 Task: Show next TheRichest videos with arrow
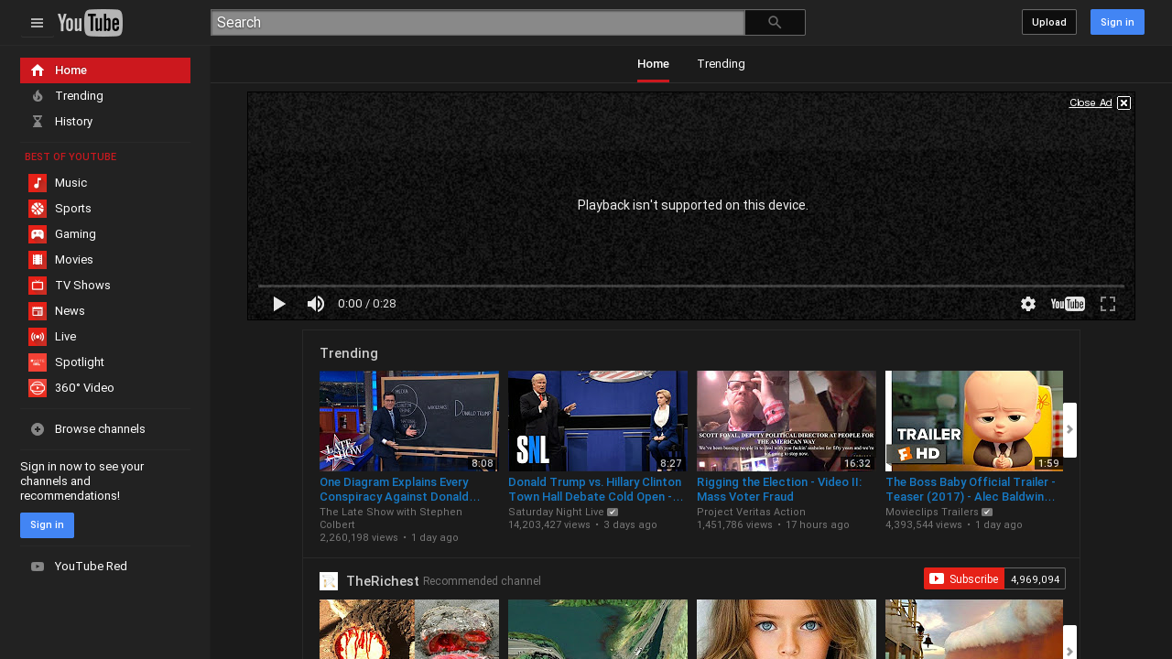coord(1069,643)
